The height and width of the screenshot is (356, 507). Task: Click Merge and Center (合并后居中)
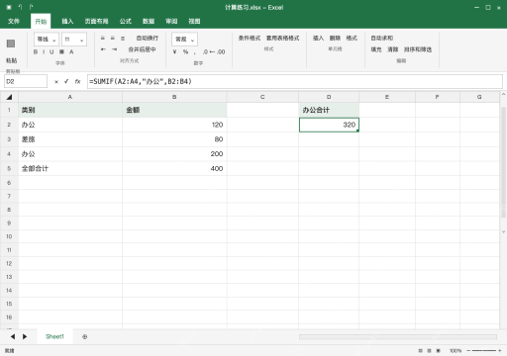click(x=142, y=49)
